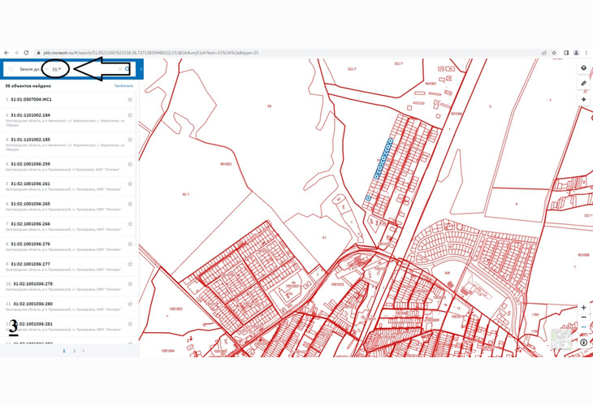Open result 31:02:1001036:261

tap(30, 184)
